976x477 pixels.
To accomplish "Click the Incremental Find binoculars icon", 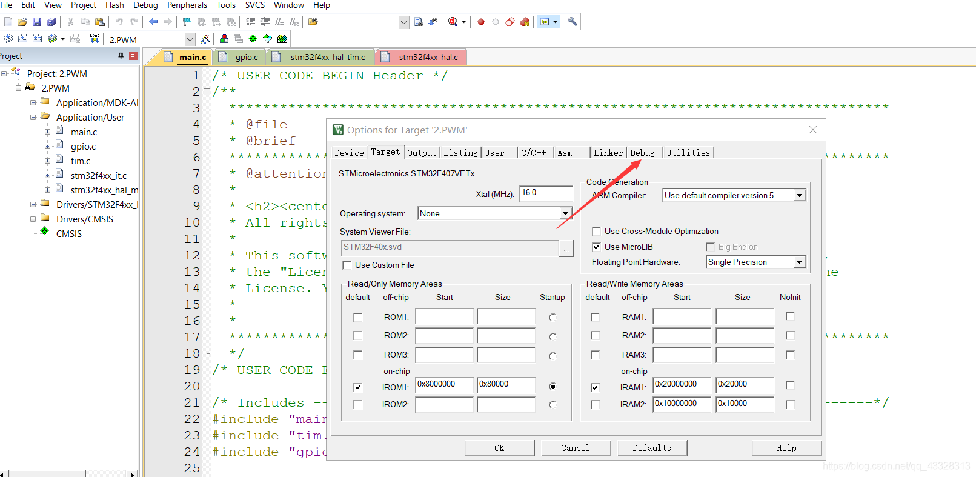I will click(433, 22).
